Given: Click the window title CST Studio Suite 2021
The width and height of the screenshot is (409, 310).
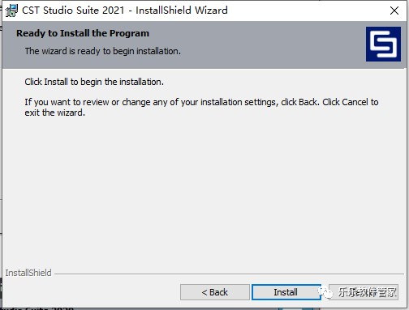Looking at the screenshot, I should tap(73, 11).
